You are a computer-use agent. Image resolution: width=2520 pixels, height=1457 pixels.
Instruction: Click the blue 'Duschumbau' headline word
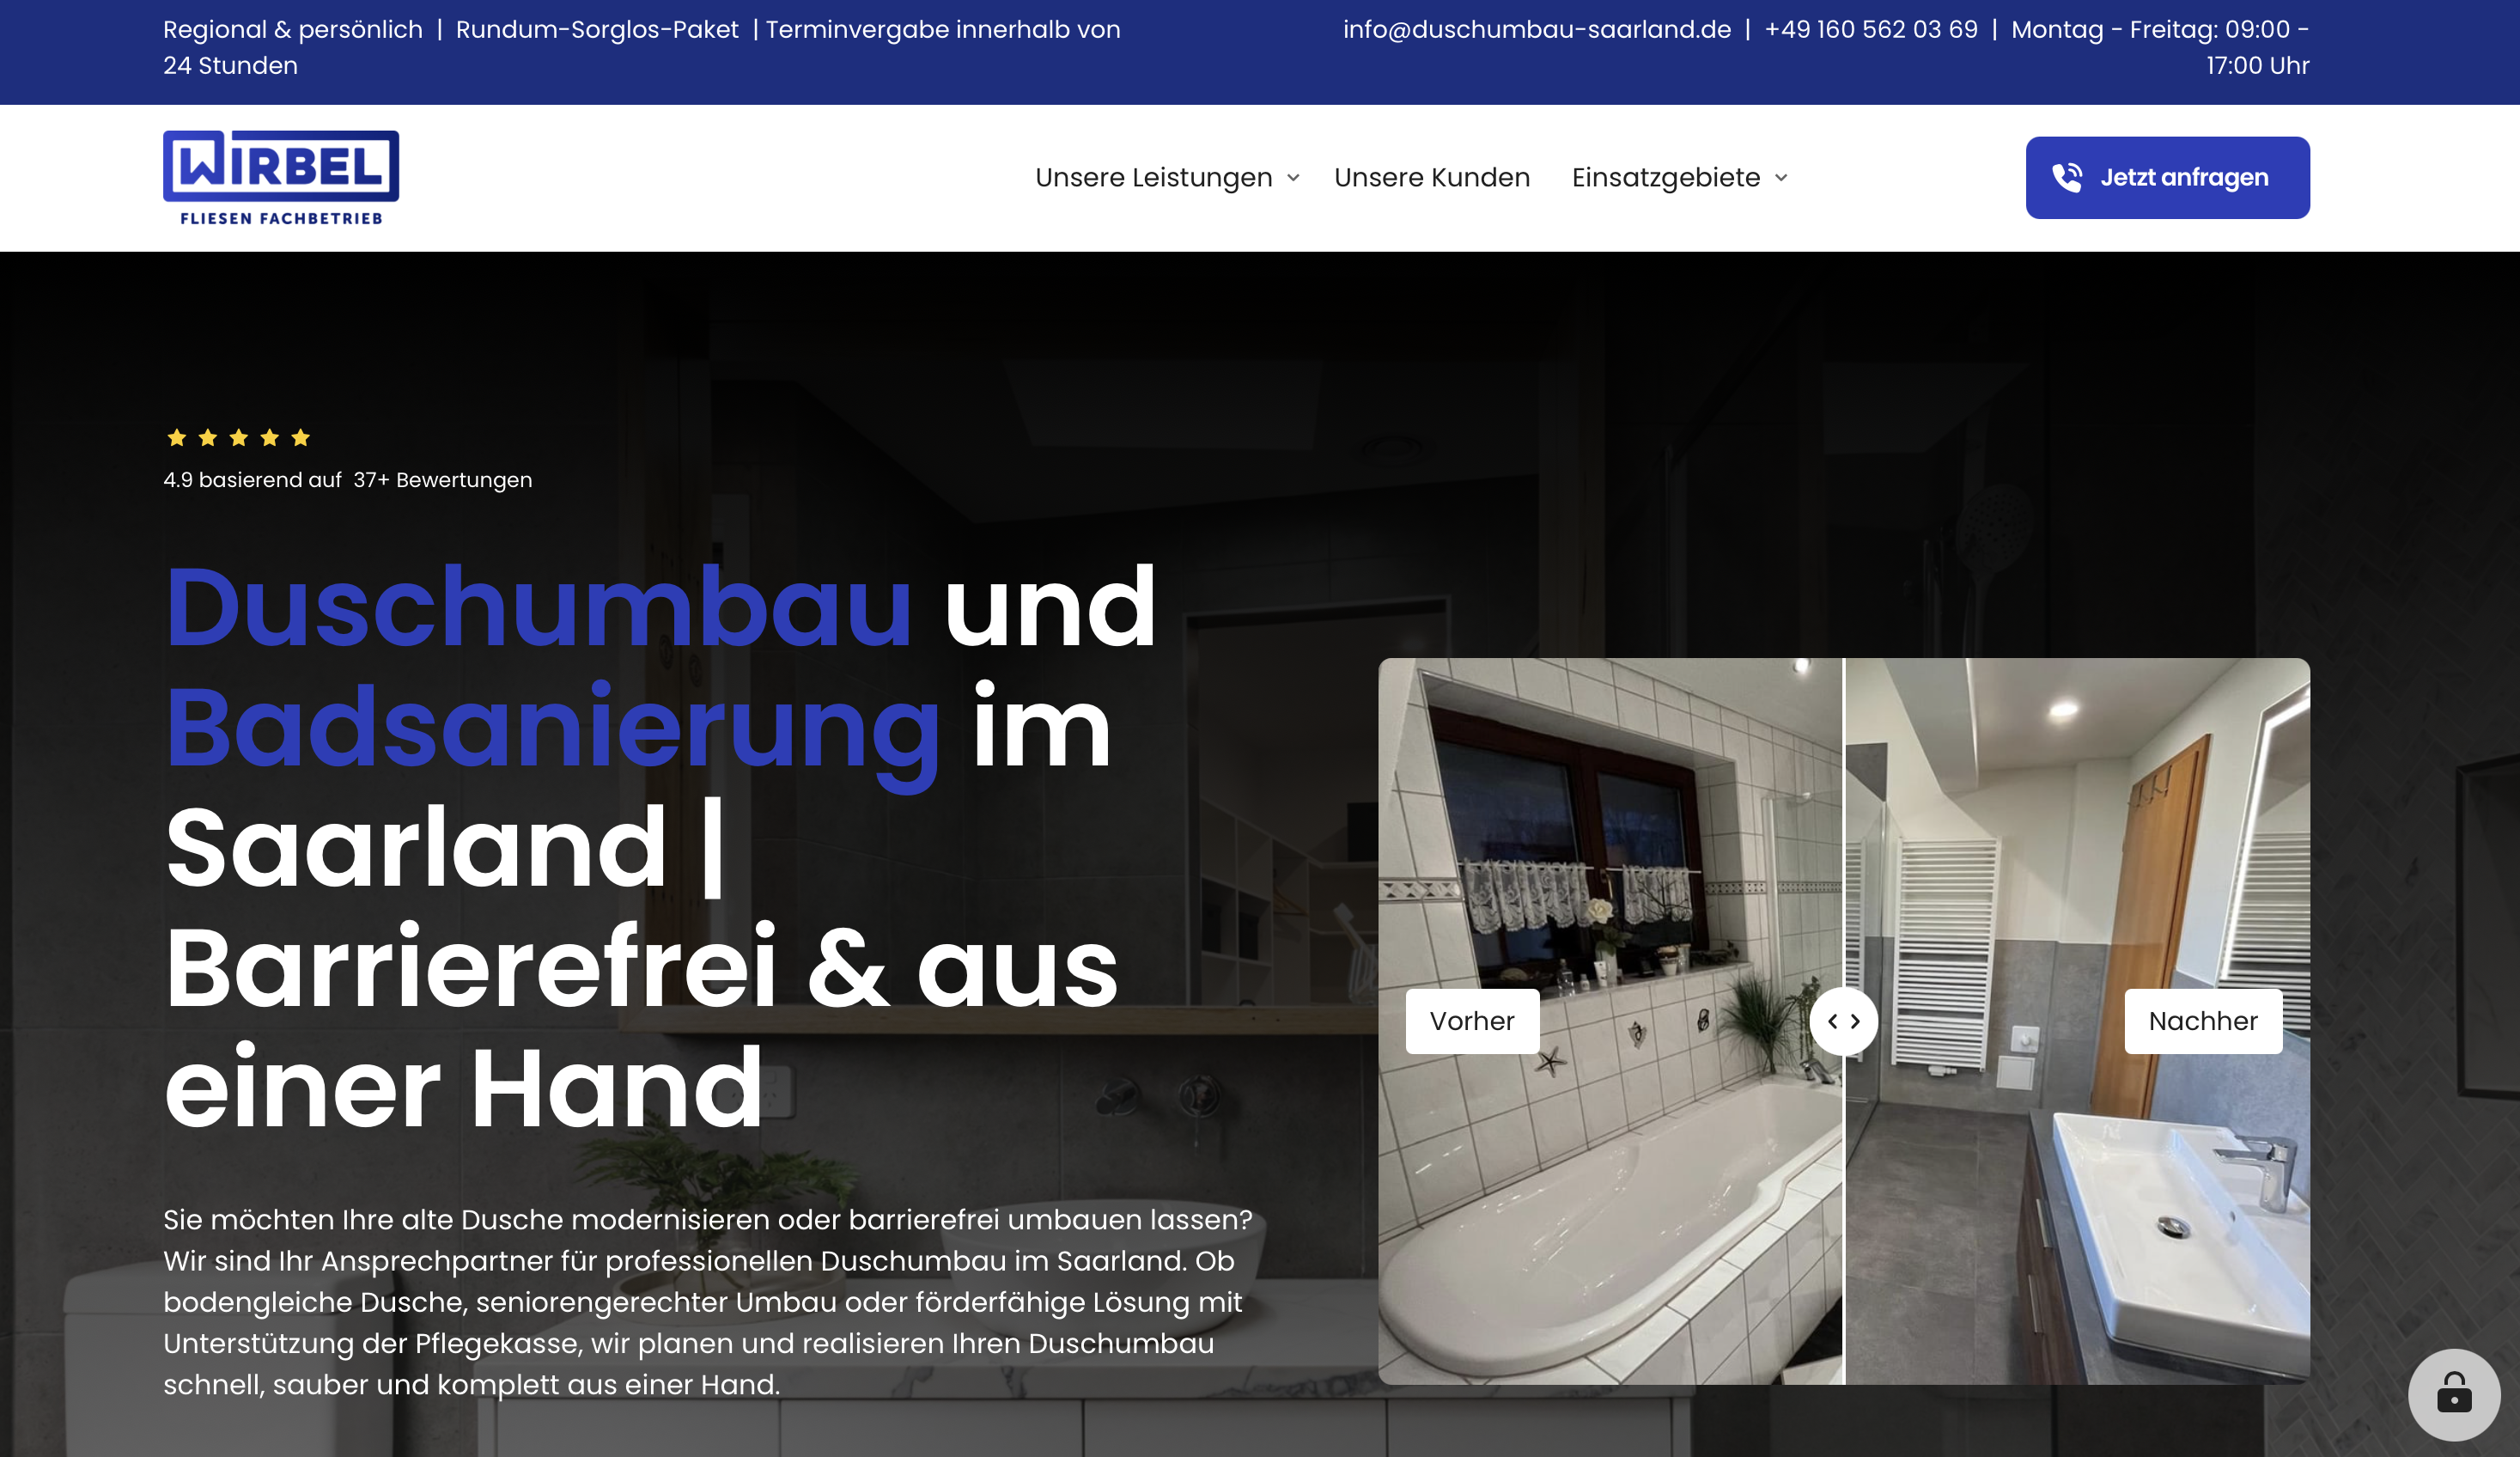[539, 606]
